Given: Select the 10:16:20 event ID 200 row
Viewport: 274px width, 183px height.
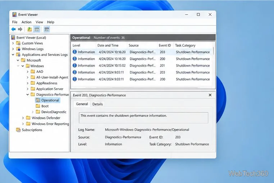Looking at the screenshot, I should (x=142, y=59).
